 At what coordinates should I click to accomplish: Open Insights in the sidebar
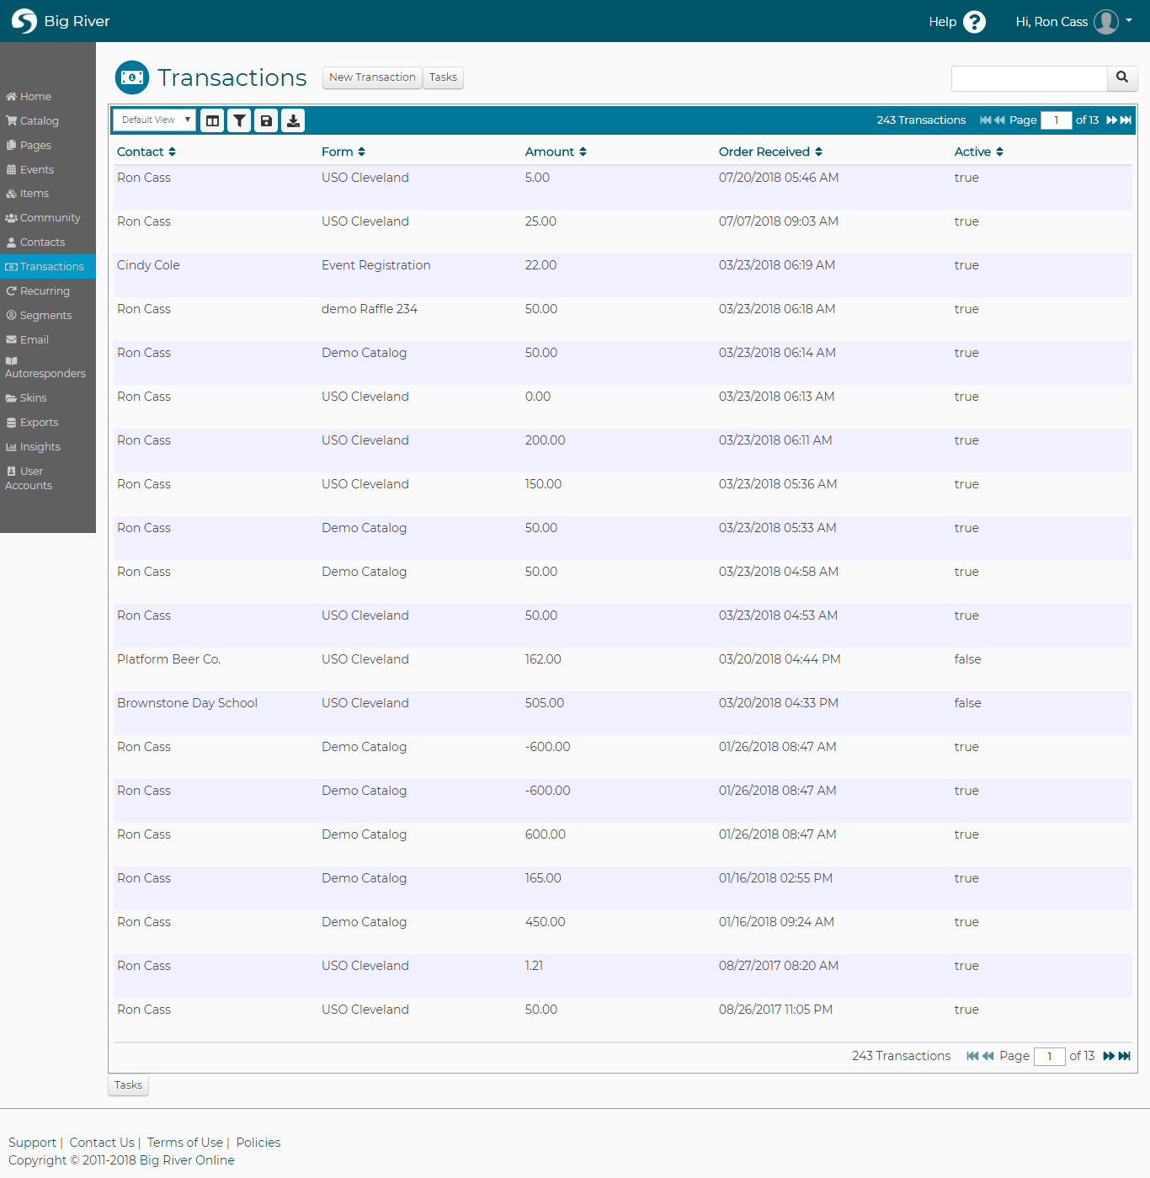point(48,447)
